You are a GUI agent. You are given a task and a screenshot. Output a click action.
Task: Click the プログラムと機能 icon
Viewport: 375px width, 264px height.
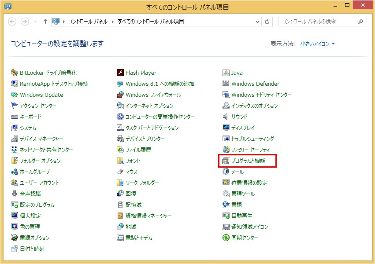coord(226,161)
